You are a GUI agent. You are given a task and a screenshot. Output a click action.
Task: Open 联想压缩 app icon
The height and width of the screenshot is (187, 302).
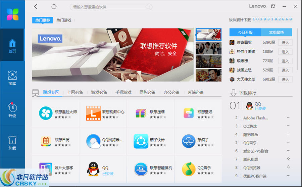(x=141, y=113)
